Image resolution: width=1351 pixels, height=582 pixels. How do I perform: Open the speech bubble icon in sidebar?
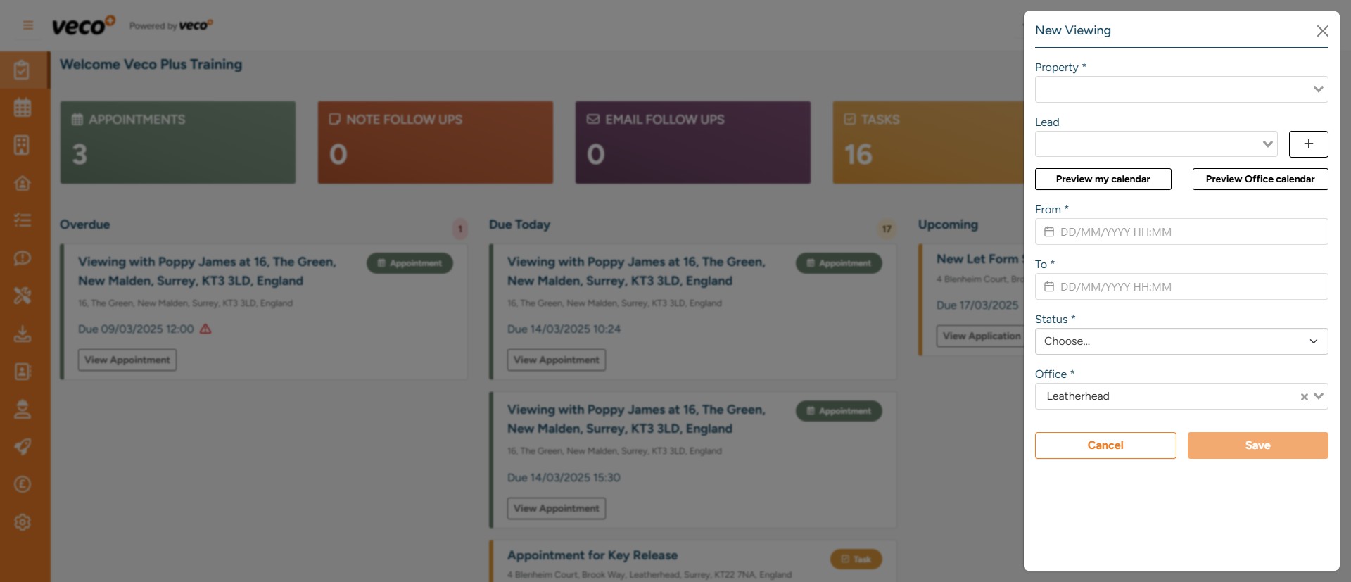pyautogui.click(x=23, y=258)
